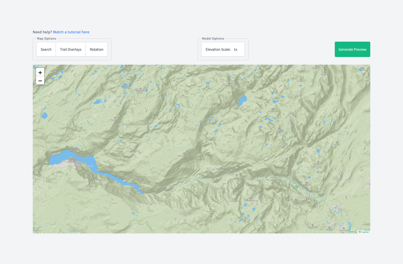Select the Double Rock peak marker

(x=211, y=209)
